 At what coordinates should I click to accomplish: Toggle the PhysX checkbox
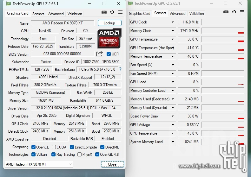point(79,155)
